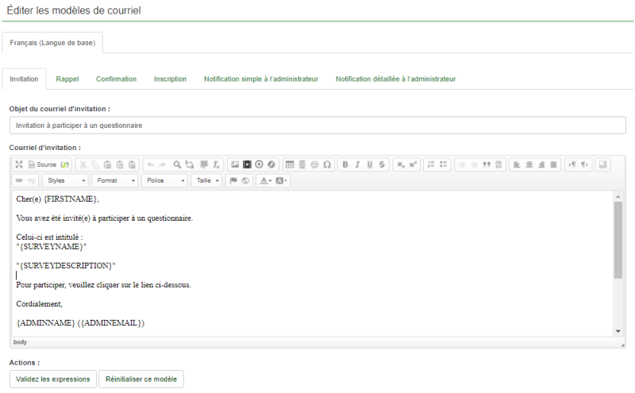
Task: Open the Styles dropdown
Action: click(x=66, y=180)
